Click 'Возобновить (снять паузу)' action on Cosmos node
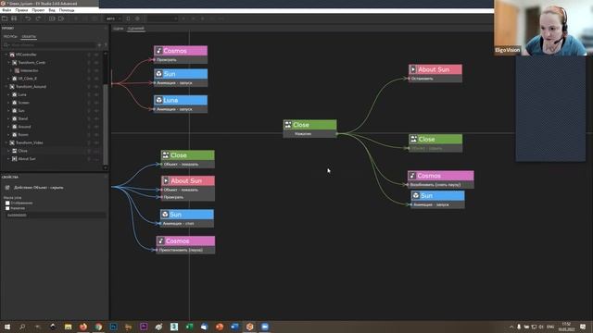Viewport: 593px width, 333px height. tap(441, 185)
